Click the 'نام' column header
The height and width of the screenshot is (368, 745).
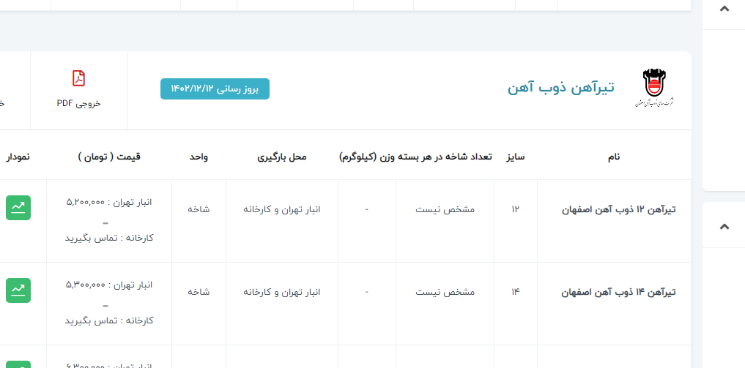click(614, 157)
